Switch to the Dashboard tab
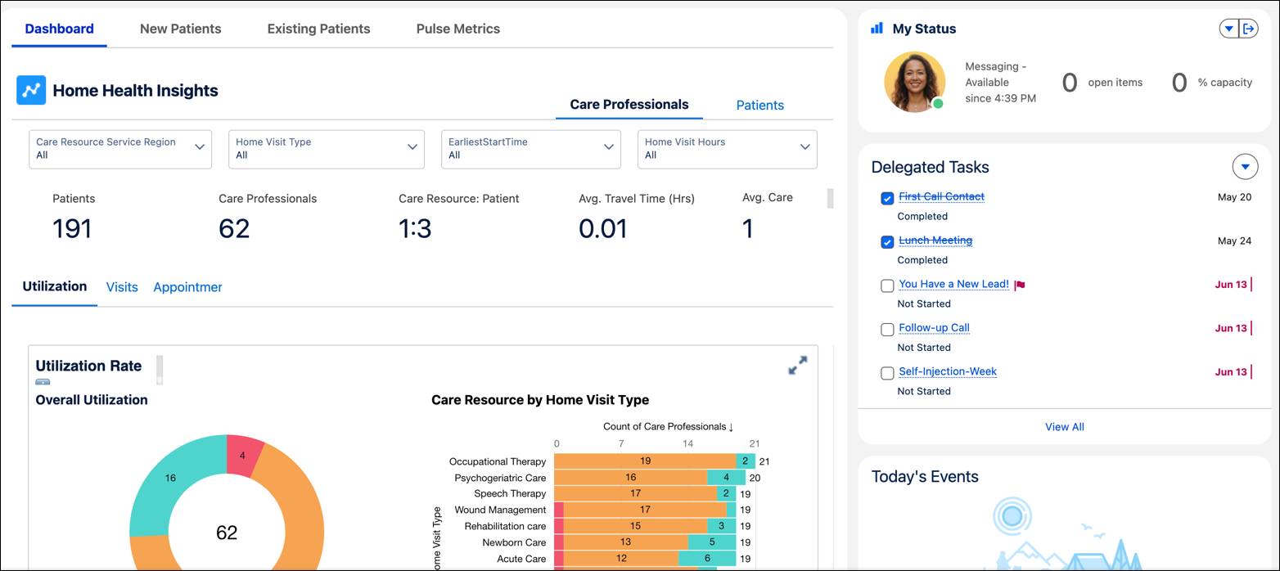The width and height of the screenshot is (1280, 571). click(x=59, y=29)
